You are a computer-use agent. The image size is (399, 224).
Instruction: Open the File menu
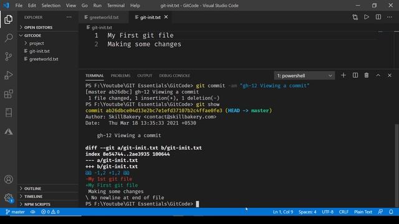click(19, 6)
